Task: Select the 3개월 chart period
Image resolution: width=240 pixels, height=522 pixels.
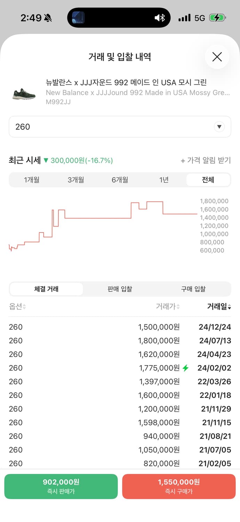Action: click(76, 180)
